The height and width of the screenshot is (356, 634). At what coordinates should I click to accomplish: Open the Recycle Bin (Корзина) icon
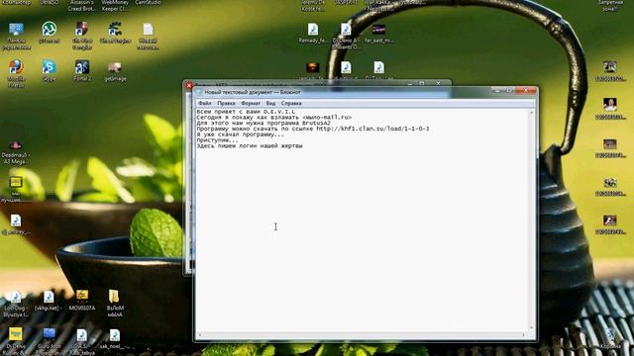click(610, 338)
